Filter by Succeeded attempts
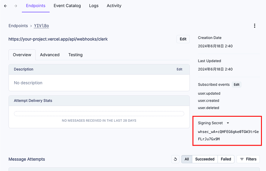This screenshot has height=171, width=266. (205, 159)
